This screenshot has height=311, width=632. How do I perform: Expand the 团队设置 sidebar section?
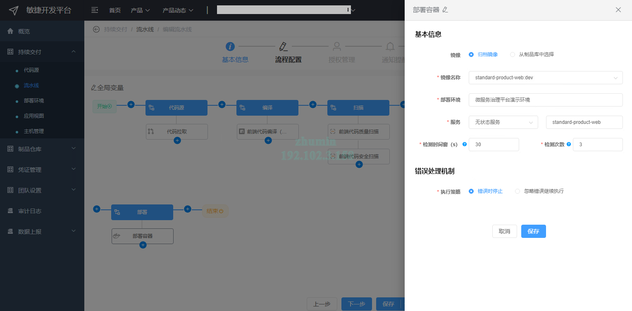pyautogui.click(x=42, y=190)
